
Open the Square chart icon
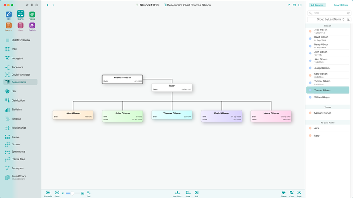click(x=7, y=137)
